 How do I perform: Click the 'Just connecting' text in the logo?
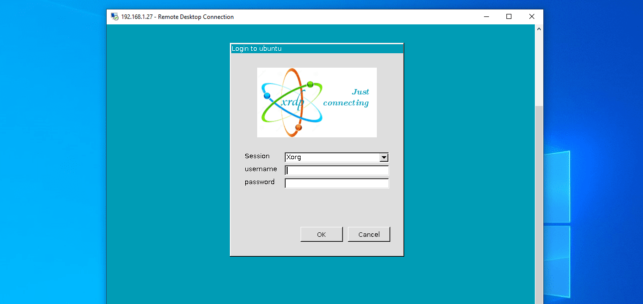[346, 97]
